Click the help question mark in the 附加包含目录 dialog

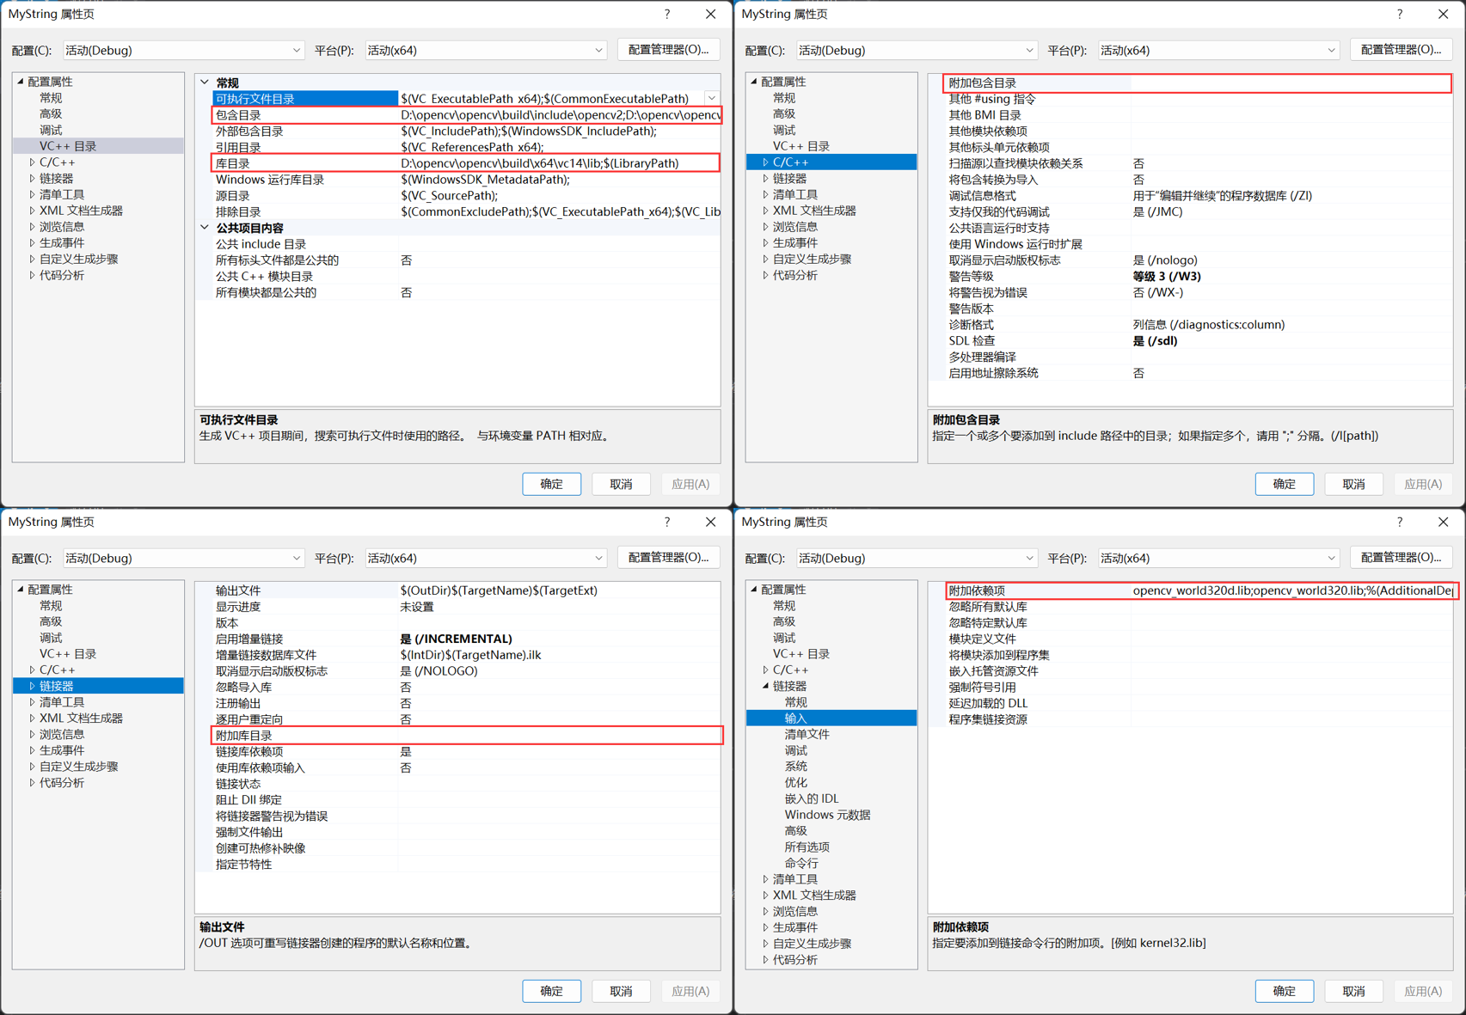point(1400,15)
